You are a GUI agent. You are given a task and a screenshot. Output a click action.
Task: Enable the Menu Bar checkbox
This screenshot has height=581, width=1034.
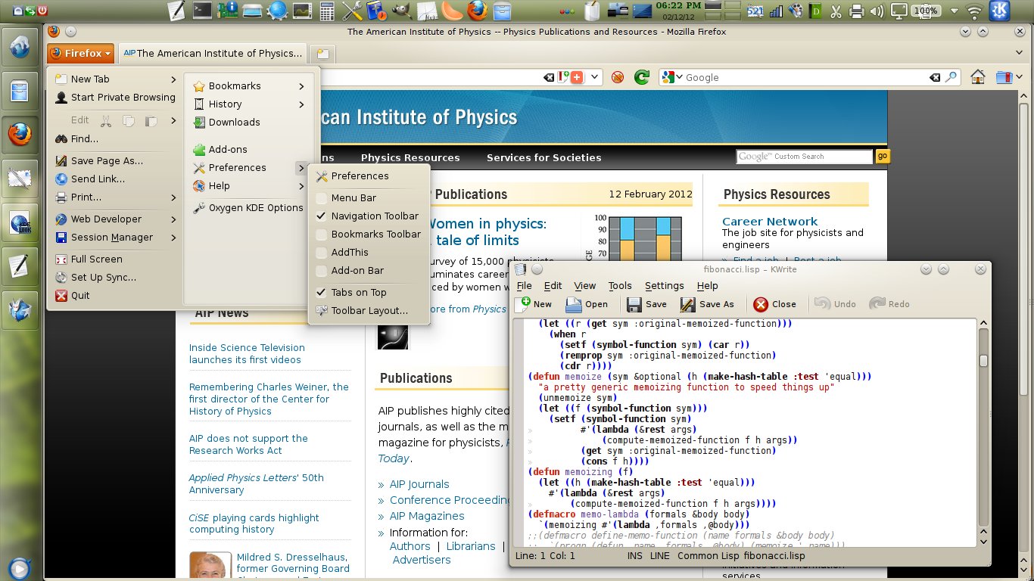322,198
